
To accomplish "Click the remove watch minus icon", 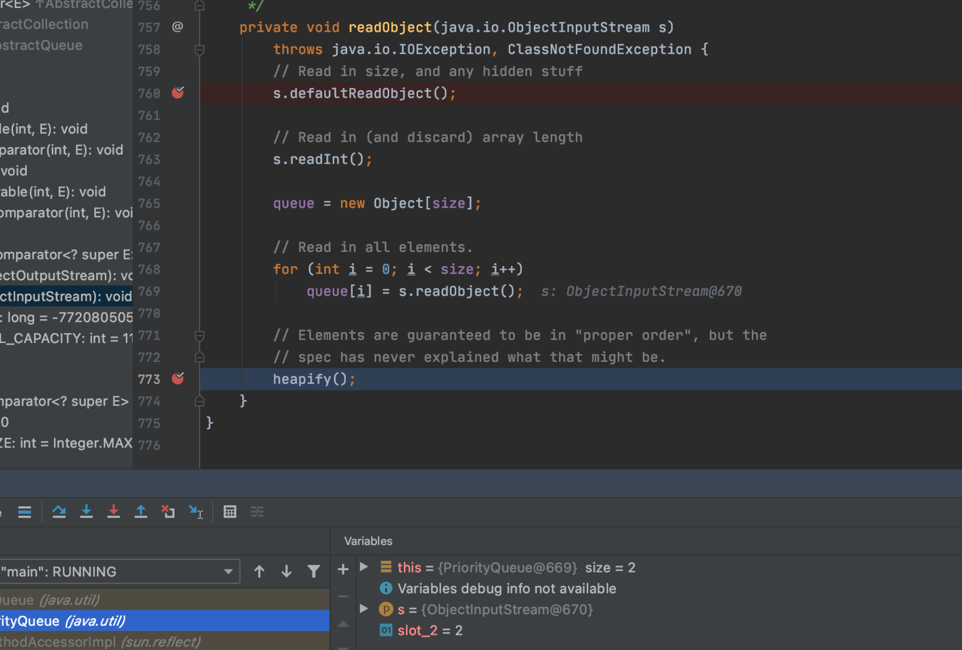I will tap(343, 597).
